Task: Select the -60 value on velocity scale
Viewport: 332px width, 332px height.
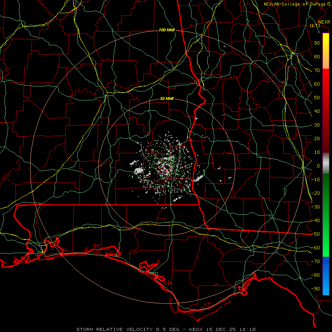Action: coord(315,248)
